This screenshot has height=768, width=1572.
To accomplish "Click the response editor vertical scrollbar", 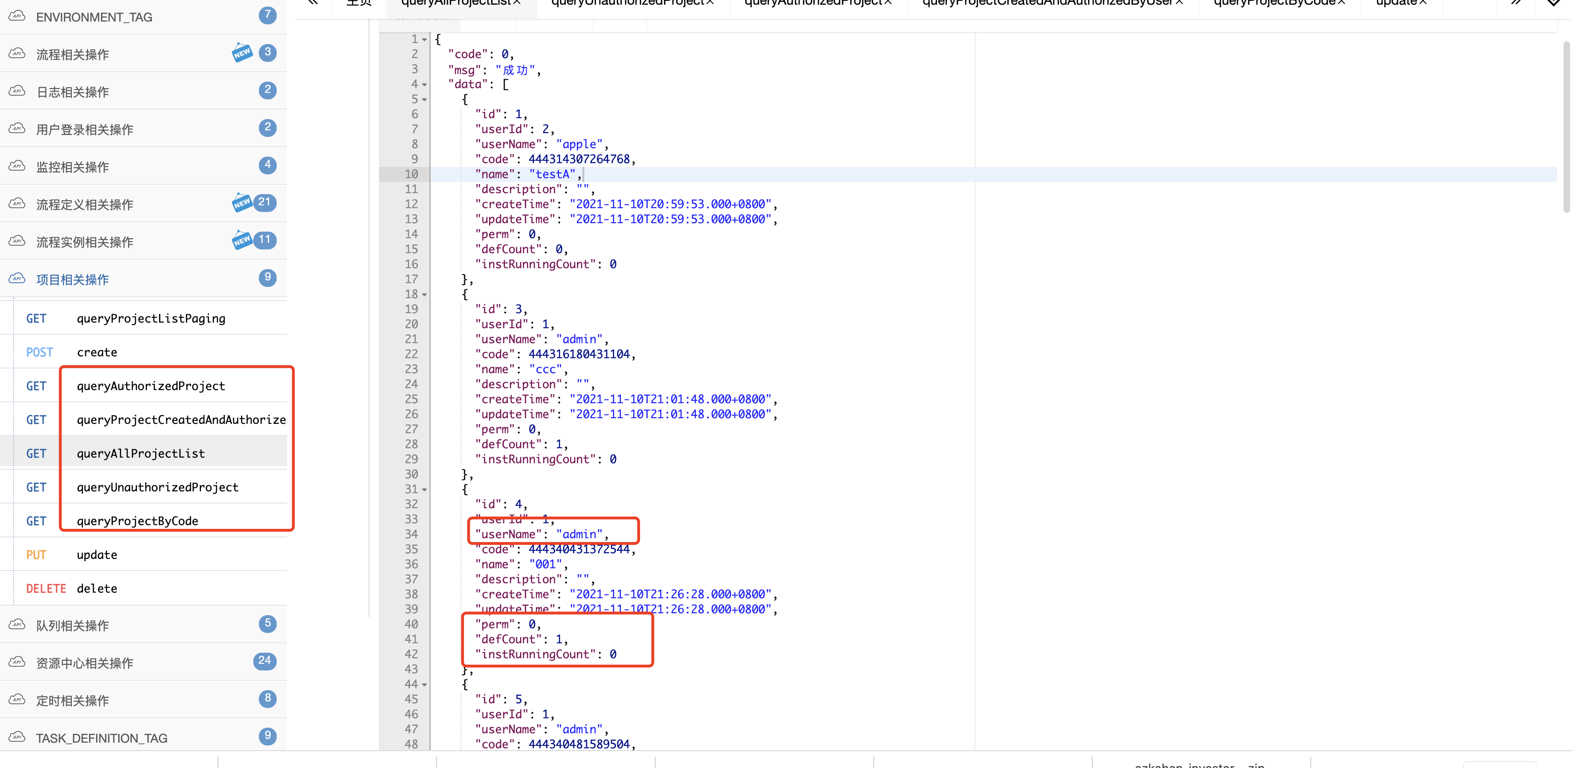I will pyautogui.click(x=1566, y=128).
